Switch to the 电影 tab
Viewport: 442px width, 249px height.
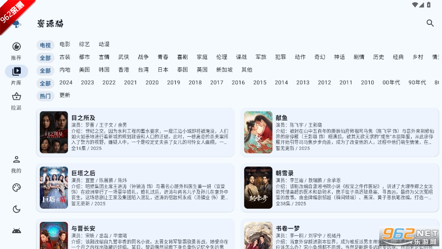[65, 44]
